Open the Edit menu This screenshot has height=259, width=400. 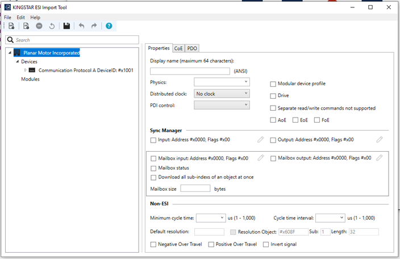pos(20,18)
